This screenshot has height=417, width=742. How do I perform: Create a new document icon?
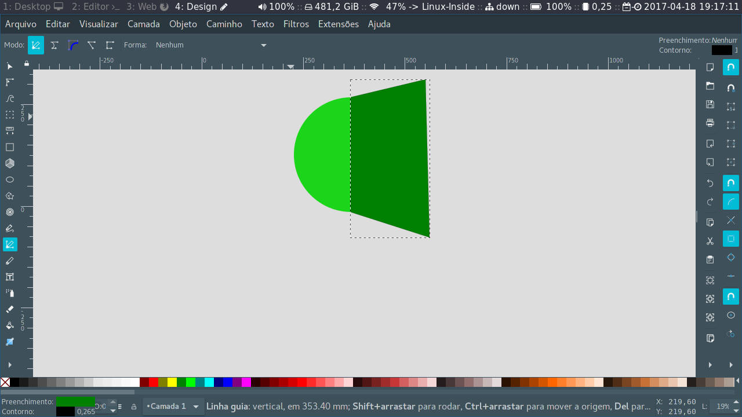click(x=710, y=67)
